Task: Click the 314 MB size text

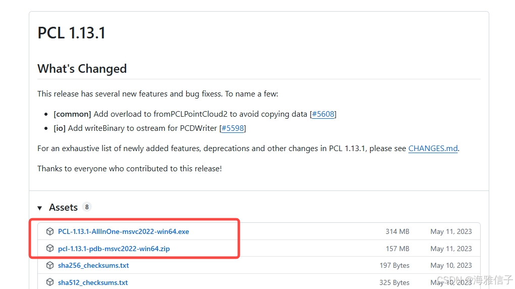Action: (397, 231)
